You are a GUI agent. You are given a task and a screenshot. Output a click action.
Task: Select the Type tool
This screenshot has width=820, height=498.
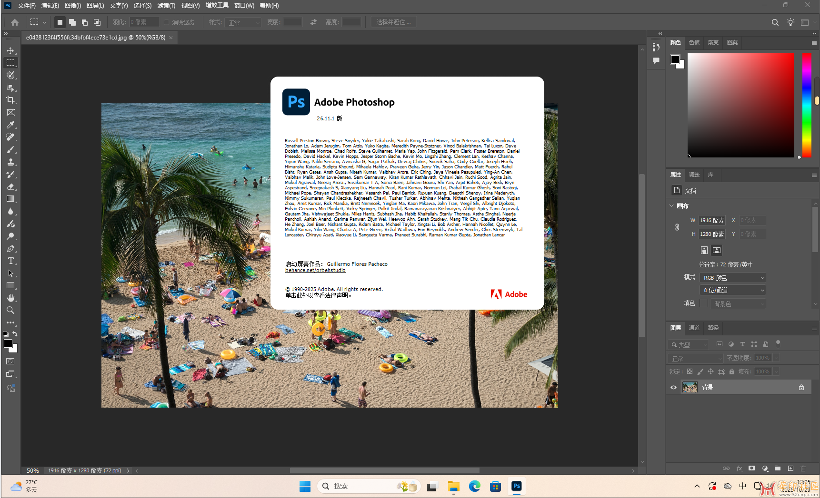[x=10, y=261]
